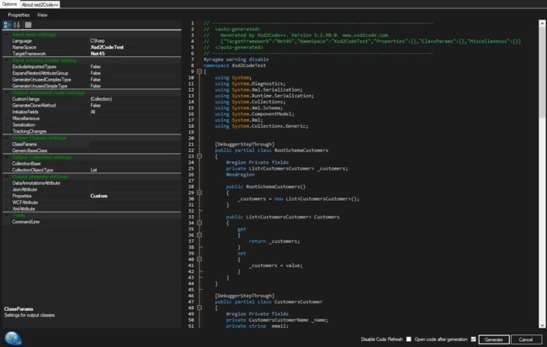This screenshot has height=347, width=547.
Task: Select the GenerateUnusedComplexType property
Action: click(x=41, y=80)
